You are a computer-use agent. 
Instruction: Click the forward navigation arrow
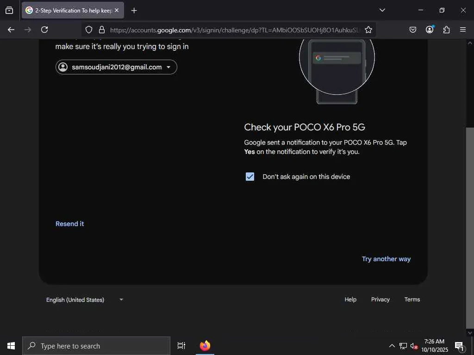click(x=28, y=30)
